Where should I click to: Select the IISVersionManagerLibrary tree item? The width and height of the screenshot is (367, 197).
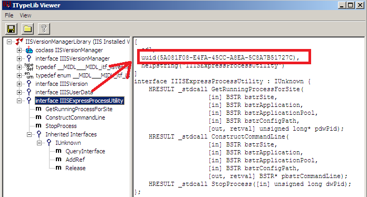(77, 42)
